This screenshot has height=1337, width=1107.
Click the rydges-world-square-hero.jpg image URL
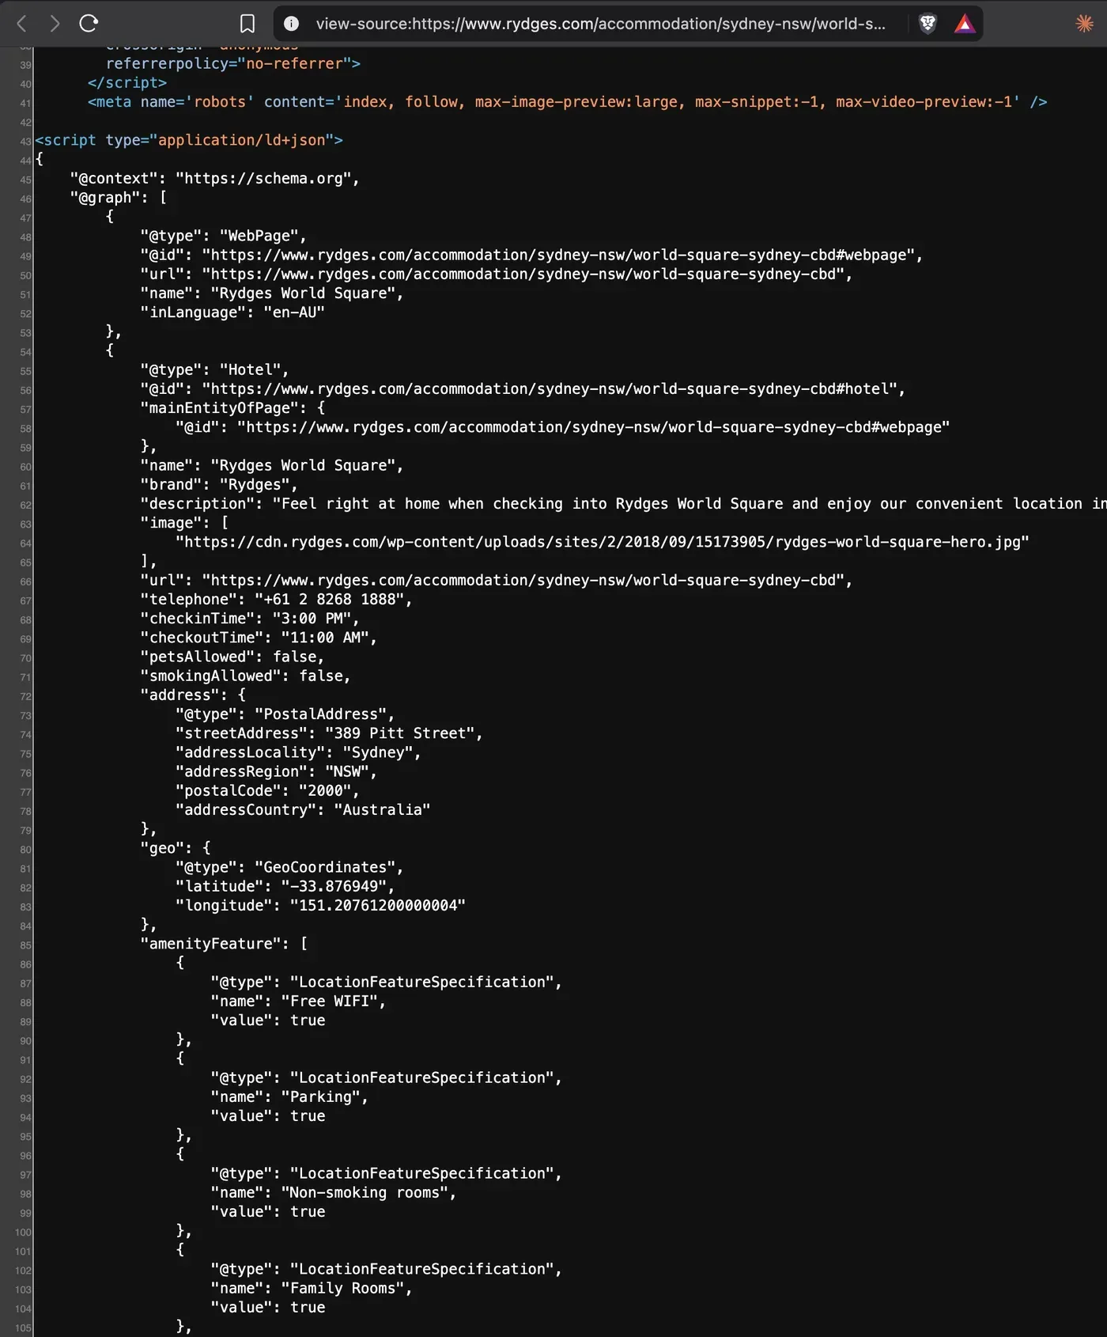coord(603,543)
